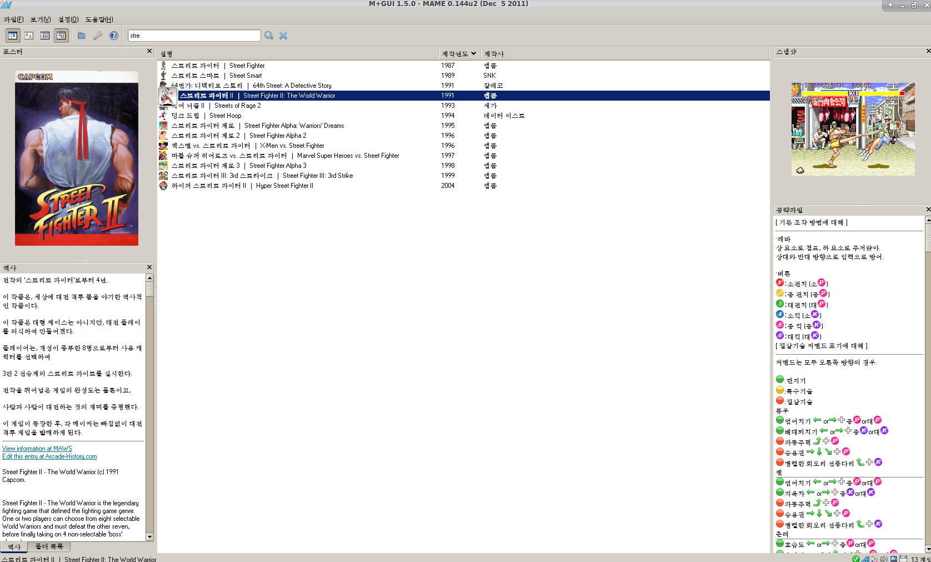
Task: Toggle the grouped details view button
Action: [61, 36]
